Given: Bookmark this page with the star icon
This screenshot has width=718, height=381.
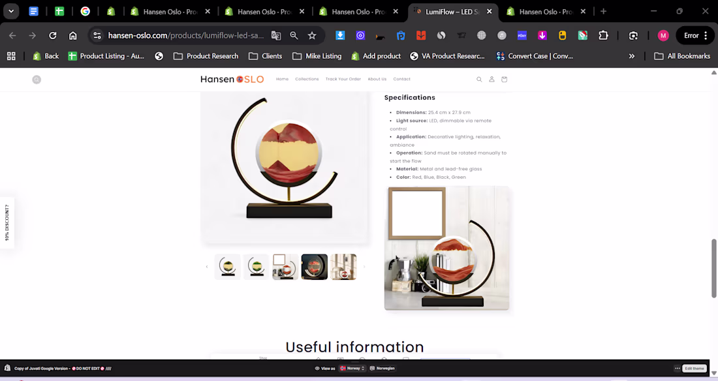Looking at the screenshot, I should pos(312,35).
